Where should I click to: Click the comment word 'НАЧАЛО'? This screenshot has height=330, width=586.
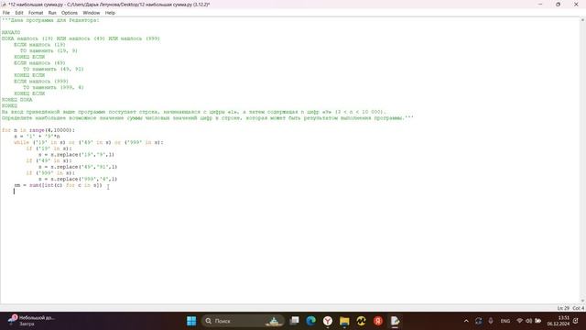coord(11,33)
